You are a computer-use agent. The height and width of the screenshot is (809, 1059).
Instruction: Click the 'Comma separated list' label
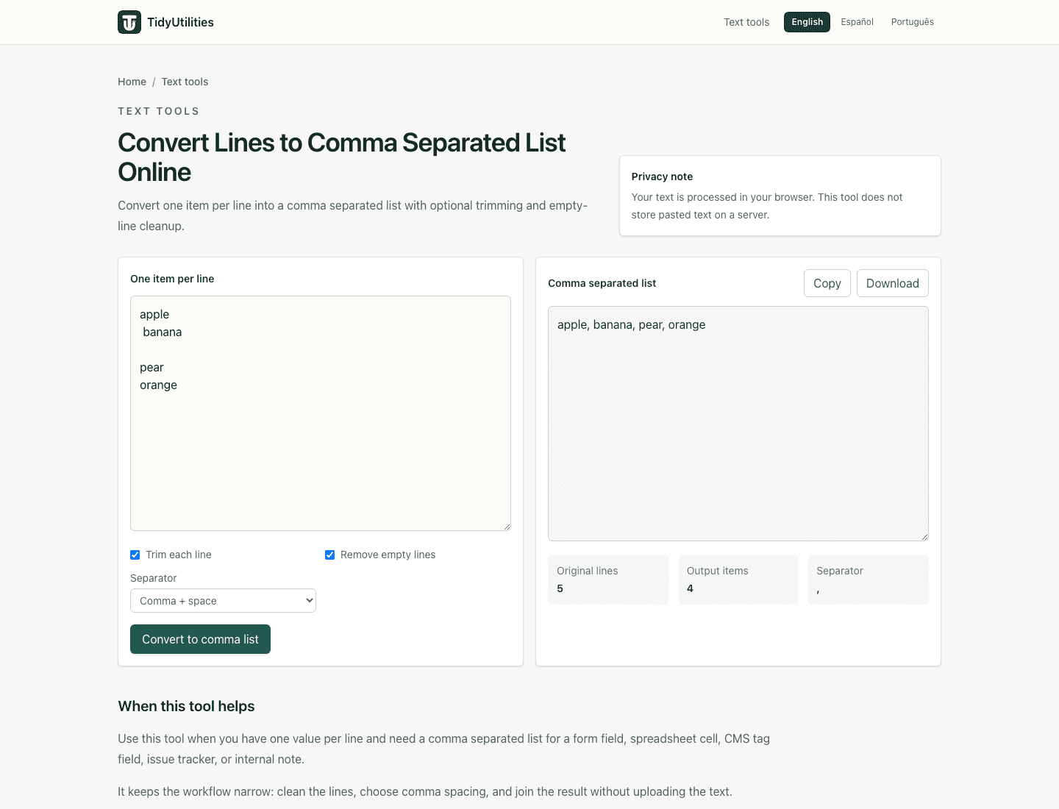(602, 283)
